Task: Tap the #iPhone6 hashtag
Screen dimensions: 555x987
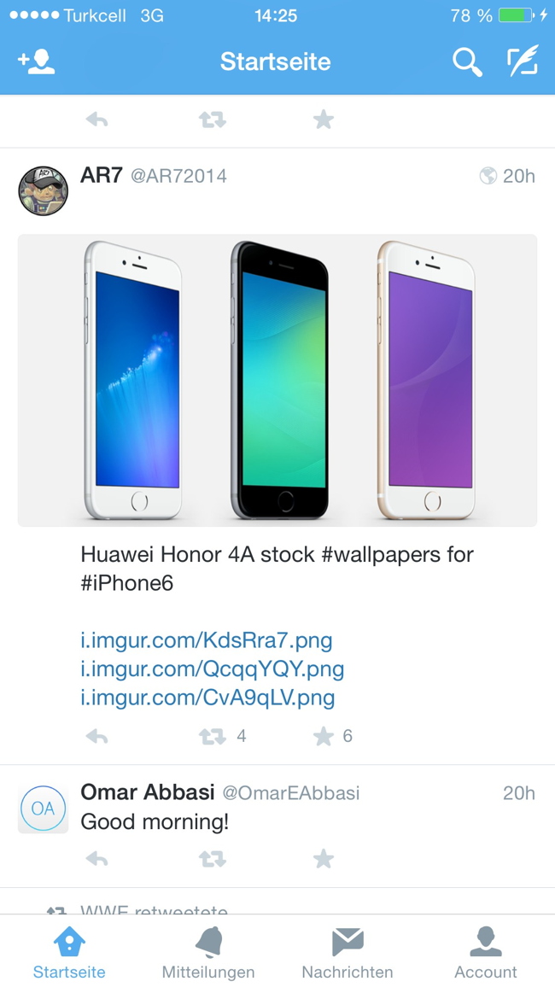Action: 127,583
